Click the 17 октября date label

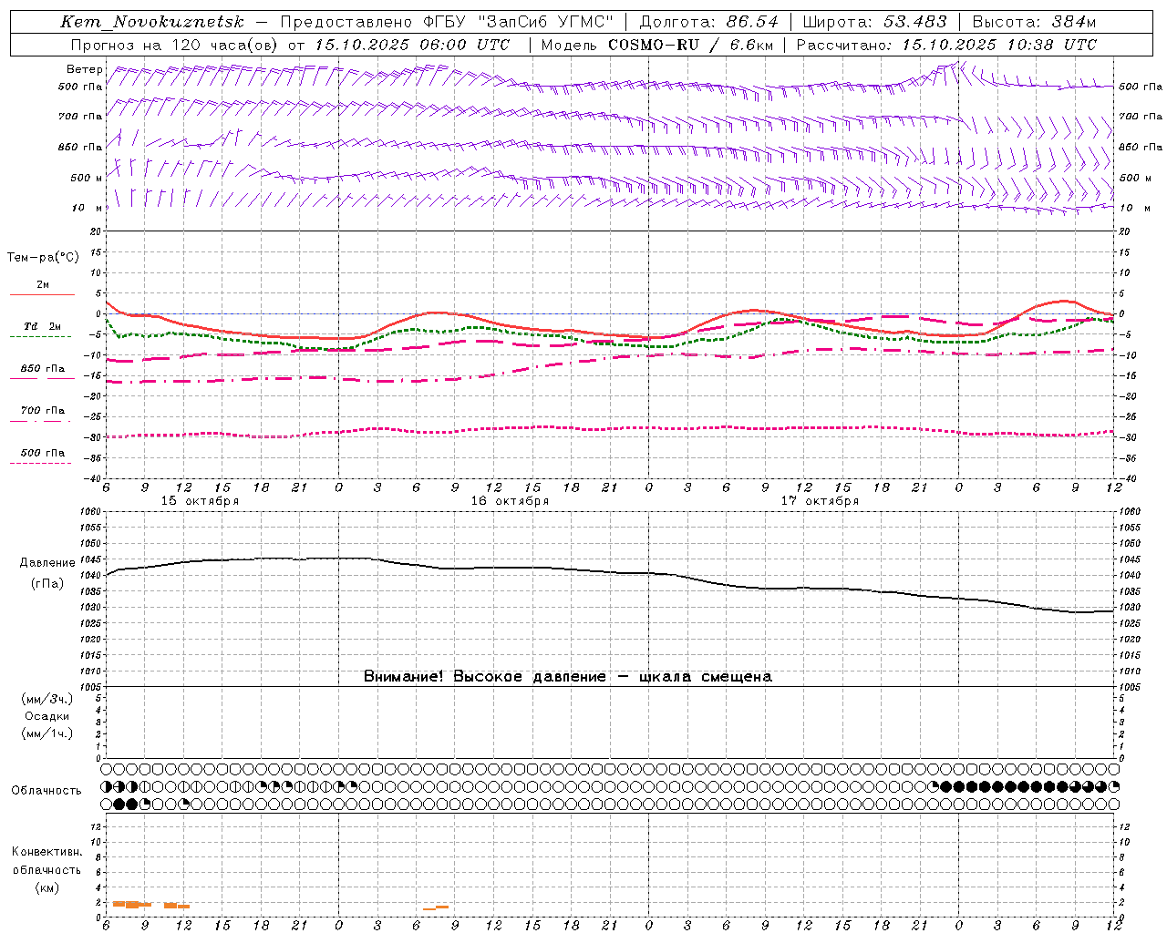click(x=820, y=501)
